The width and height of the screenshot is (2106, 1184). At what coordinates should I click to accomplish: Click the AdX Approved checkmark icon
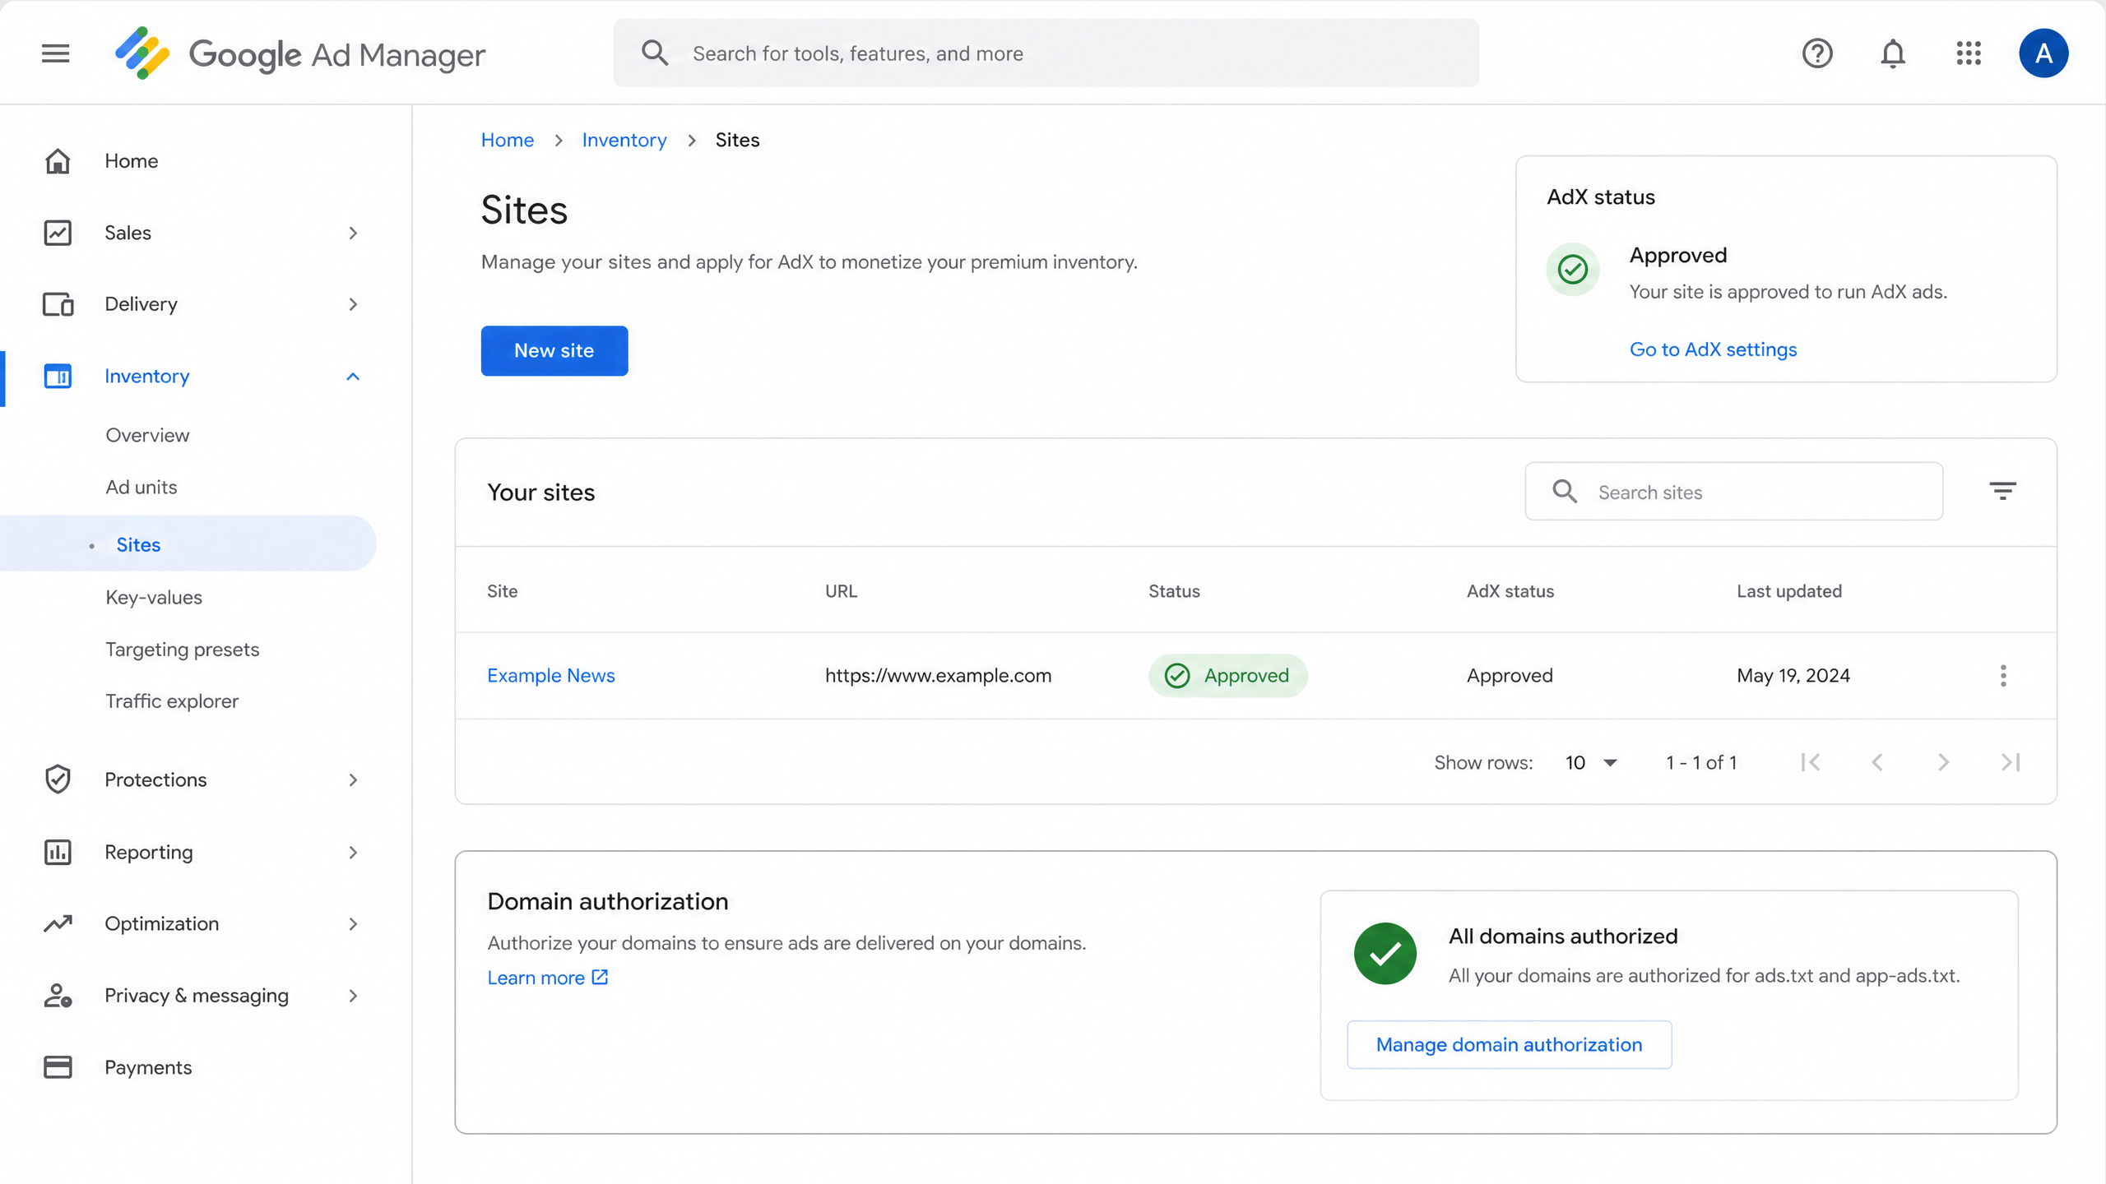pos(1573,269)
